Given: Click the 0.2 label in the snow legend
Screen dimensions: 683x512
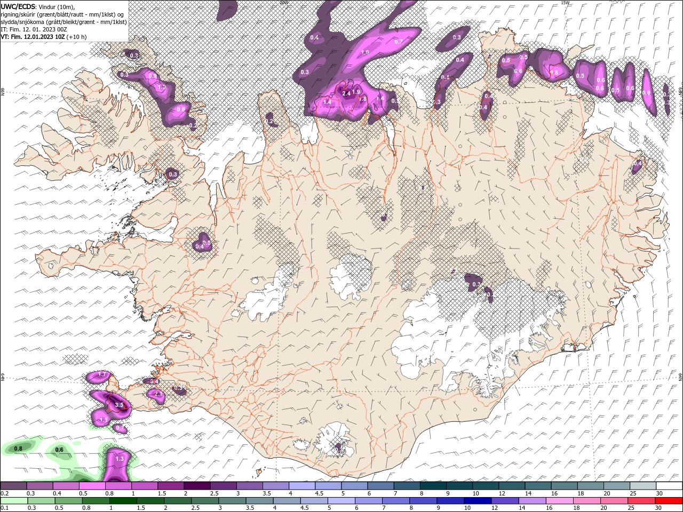Looking at the screenshot, I should [4, 493].
